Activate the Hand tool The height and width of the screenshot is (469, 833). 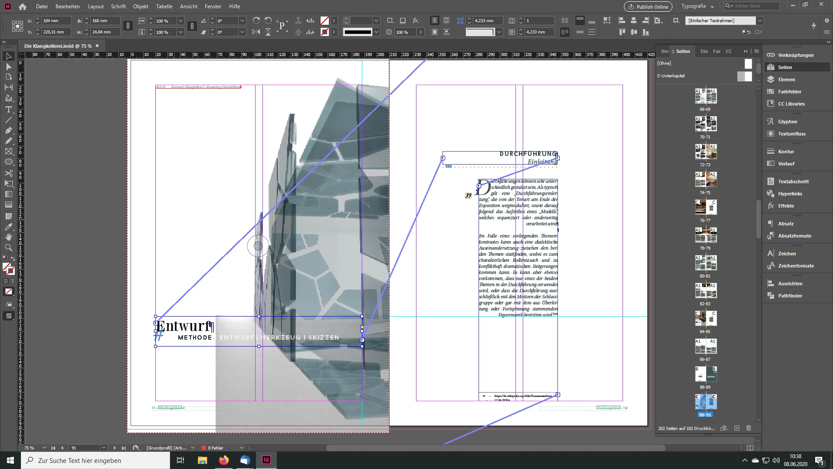(8, 237)
